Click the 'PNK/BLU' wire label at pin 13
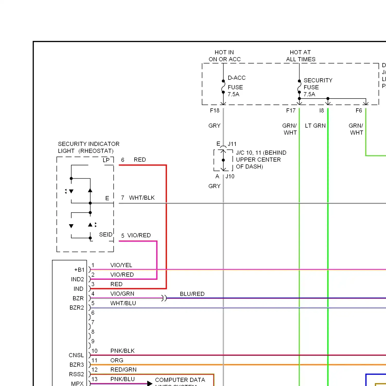This screenshot has width=386, height=386. (122, 379)
